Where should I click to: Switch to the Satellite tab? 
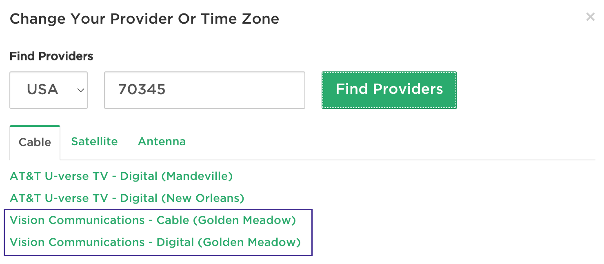tap(94, 141)
